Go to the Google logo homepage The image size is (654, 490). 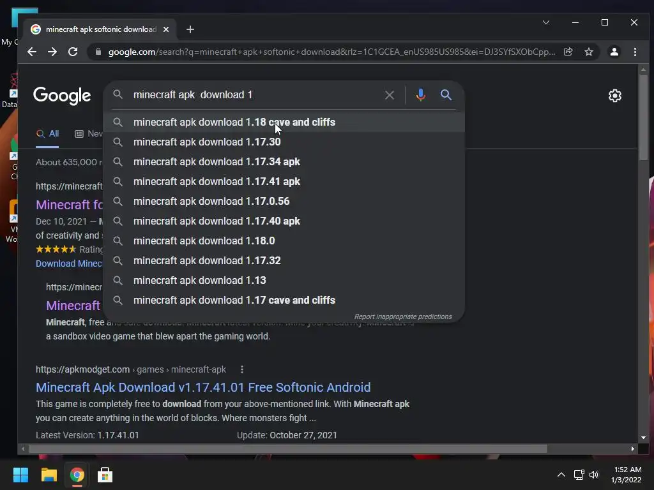coord(62,96)
